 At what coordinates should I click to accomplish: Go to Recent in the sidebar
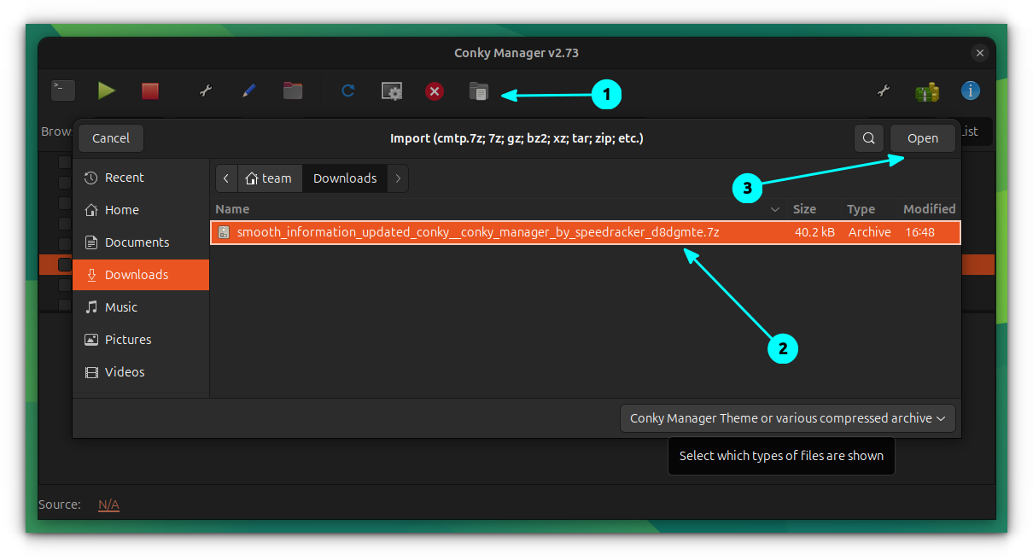tap(124, 178)
